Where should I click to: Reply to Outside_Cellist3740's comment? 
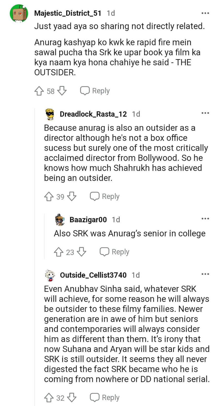[105, 398]
